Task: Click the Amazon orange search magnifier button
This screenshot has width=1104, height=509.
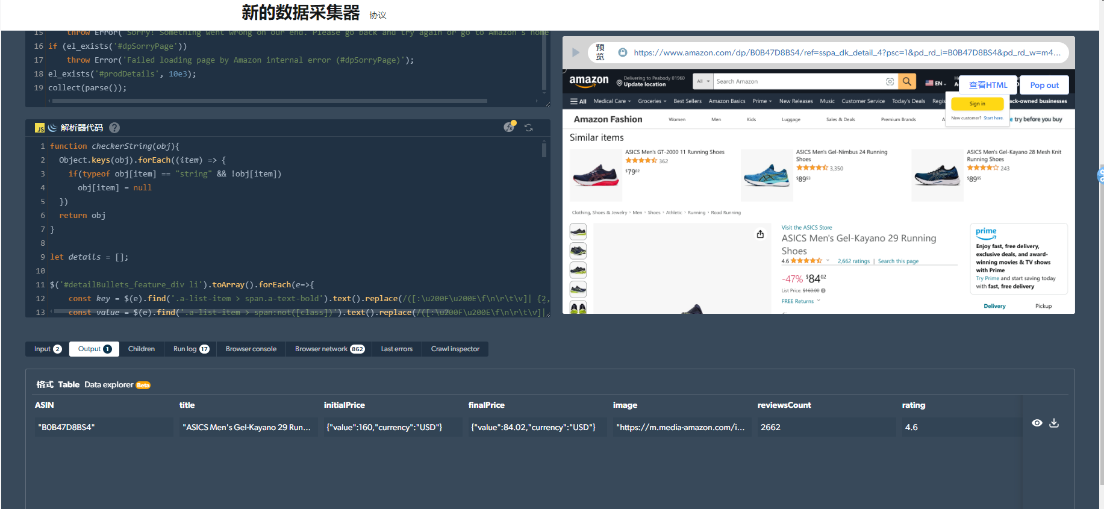Action: (x=906, y=81)
